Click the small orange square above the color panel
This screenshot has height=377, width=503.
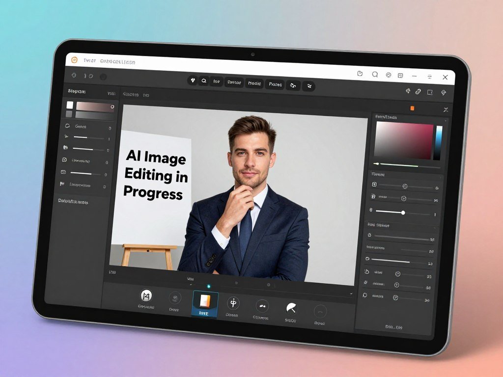[412, 108]
